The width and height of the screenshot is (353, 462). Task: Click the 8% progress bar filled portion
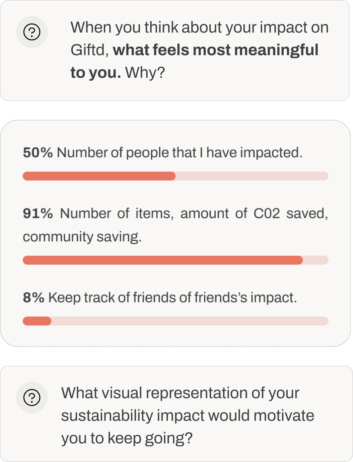tap(37, 321)
